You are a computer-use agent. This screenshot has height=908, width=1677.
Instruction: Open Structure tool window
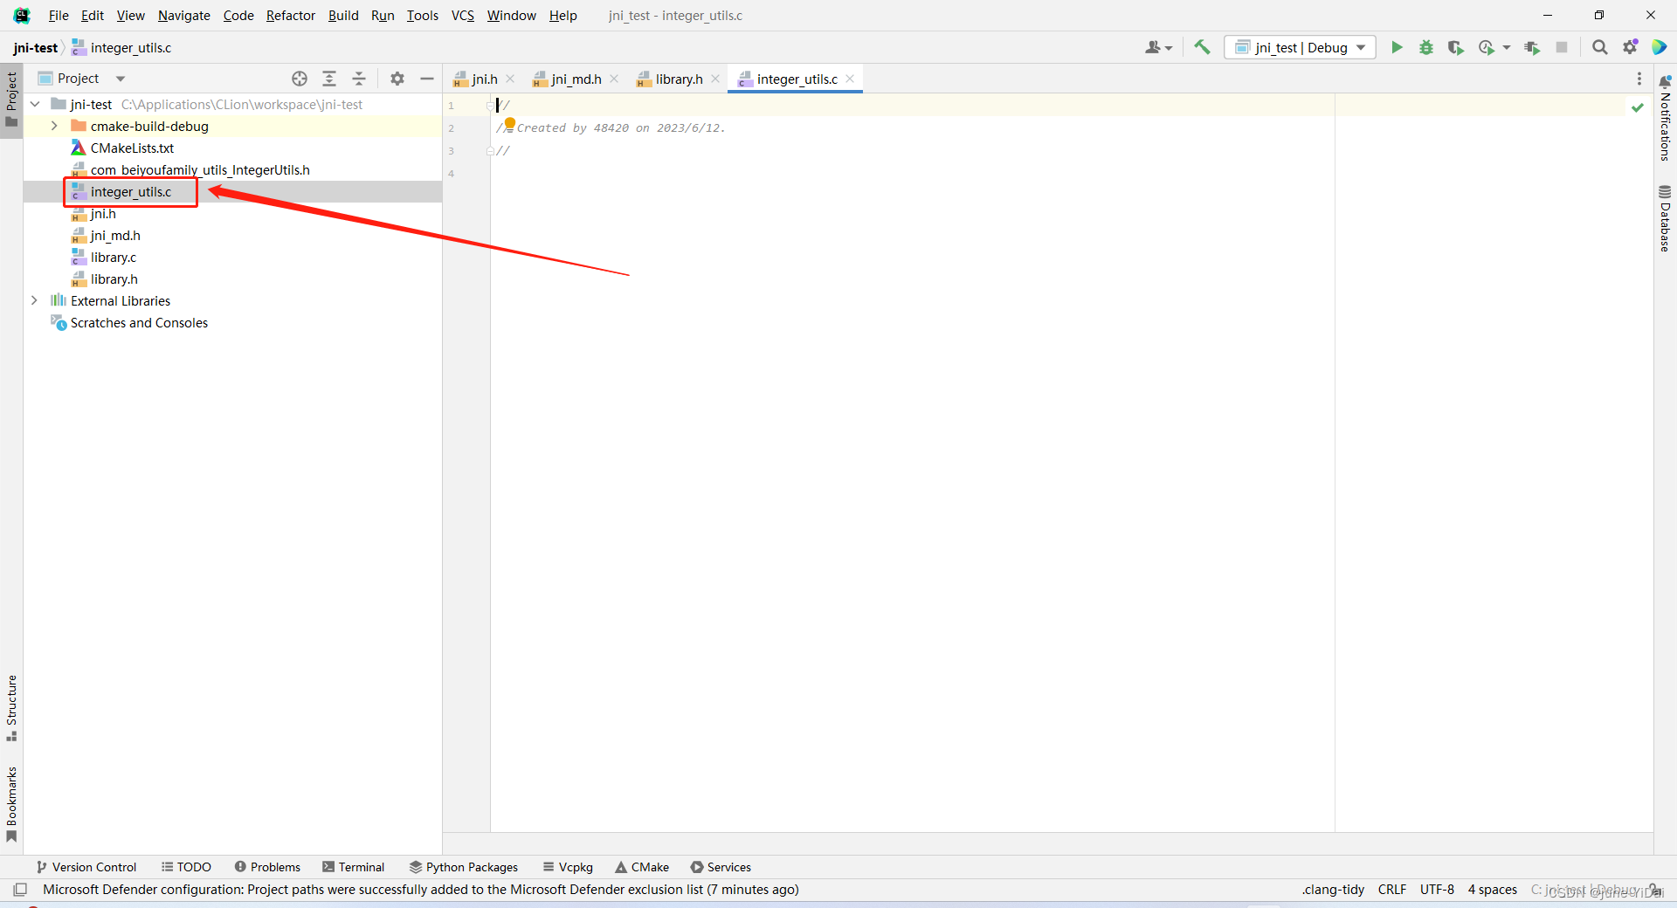pos(11,708)
